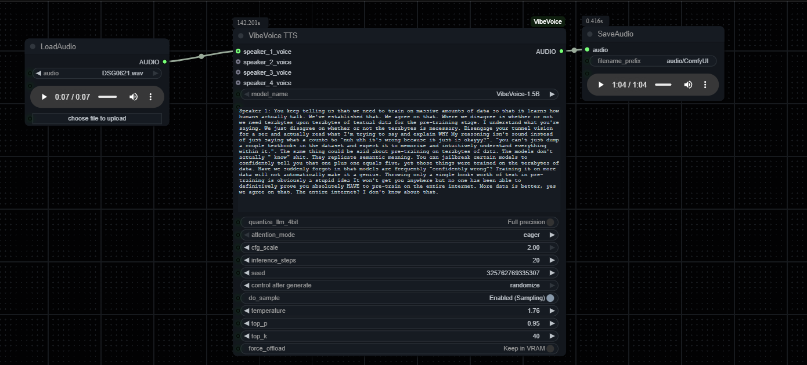
Task: Click the 0.416s execution time label
Action: (x=596, y=21)
